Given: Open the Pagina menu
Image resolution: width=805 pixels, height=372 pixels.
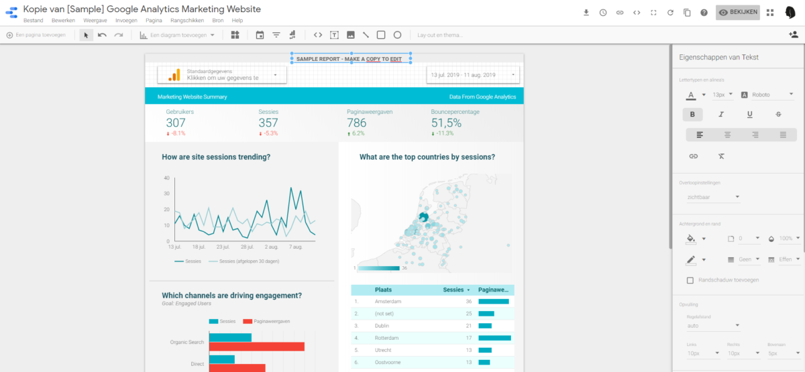Looking at the screenshot, I should (154, 21).
